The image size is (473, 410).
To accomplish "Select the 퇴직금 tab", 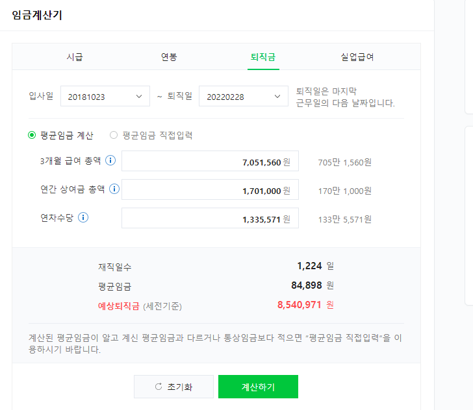I will 263,56.
